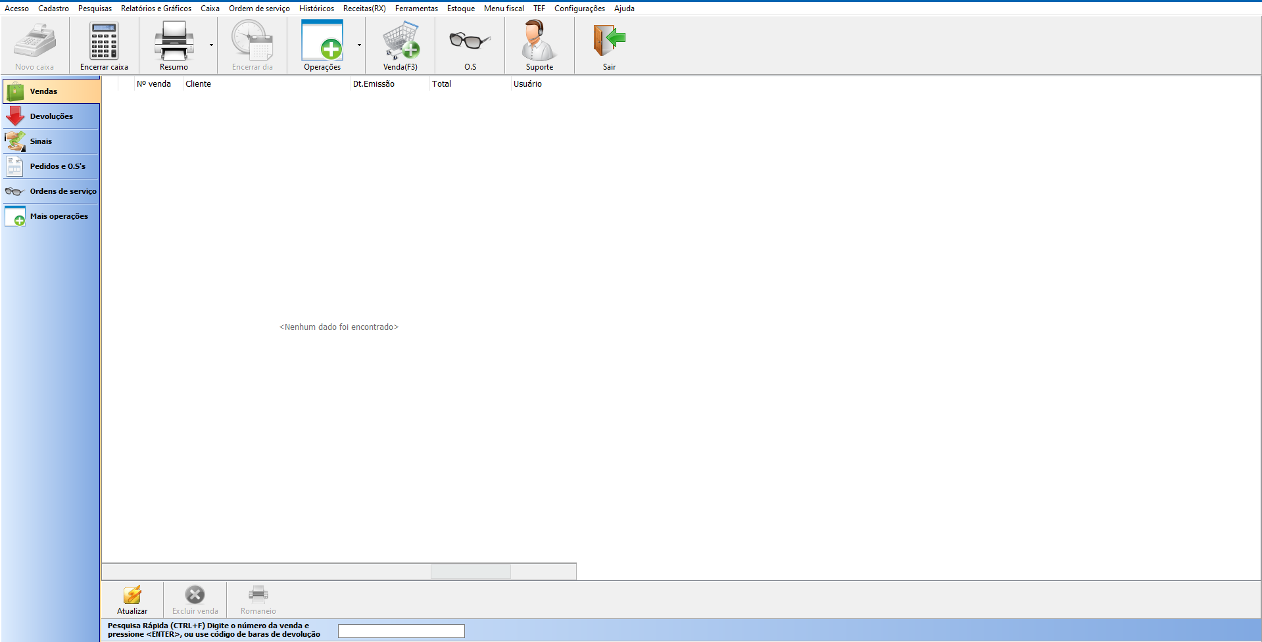Open Ordens de serviço in sidebar

(51, 191)
